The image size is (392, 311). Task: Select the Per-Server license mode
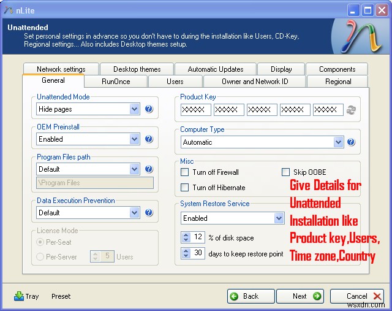pos(40,256)
